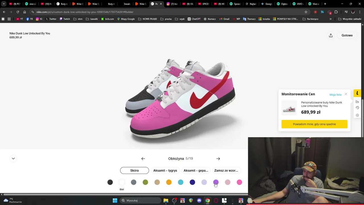Click the browser home icon

pos(25,12)
